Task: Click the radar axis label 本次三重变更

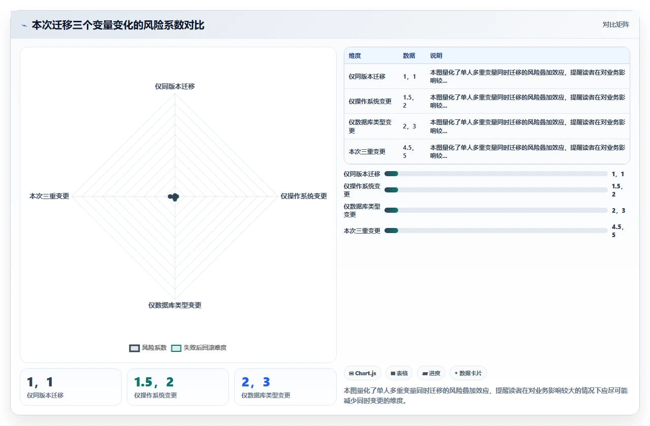Action: point(49,196)
